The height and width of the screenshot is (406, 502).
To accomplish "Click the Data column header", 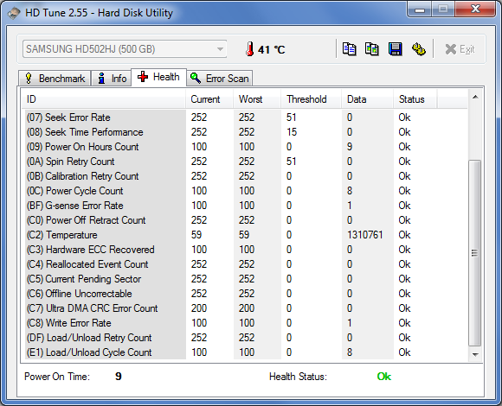I will coord(367,99).
